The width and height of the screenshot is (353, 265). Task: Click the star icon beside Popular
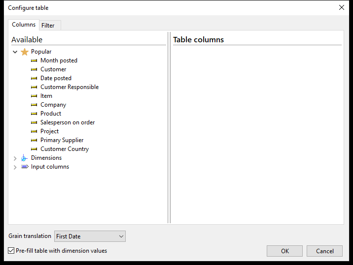[25, 52]
